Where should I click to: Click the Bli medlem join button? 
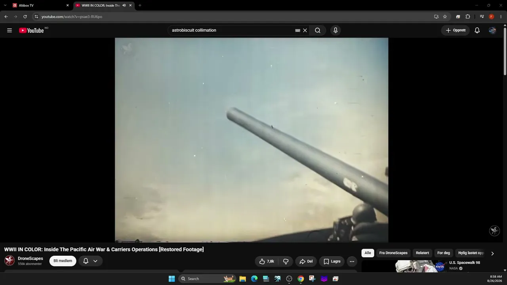pyautogui.click(x=63, y=261)
